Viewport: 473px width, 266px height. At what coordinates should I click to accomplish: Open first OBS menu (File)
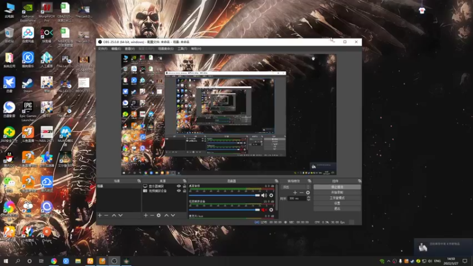(x=102, y=49)
